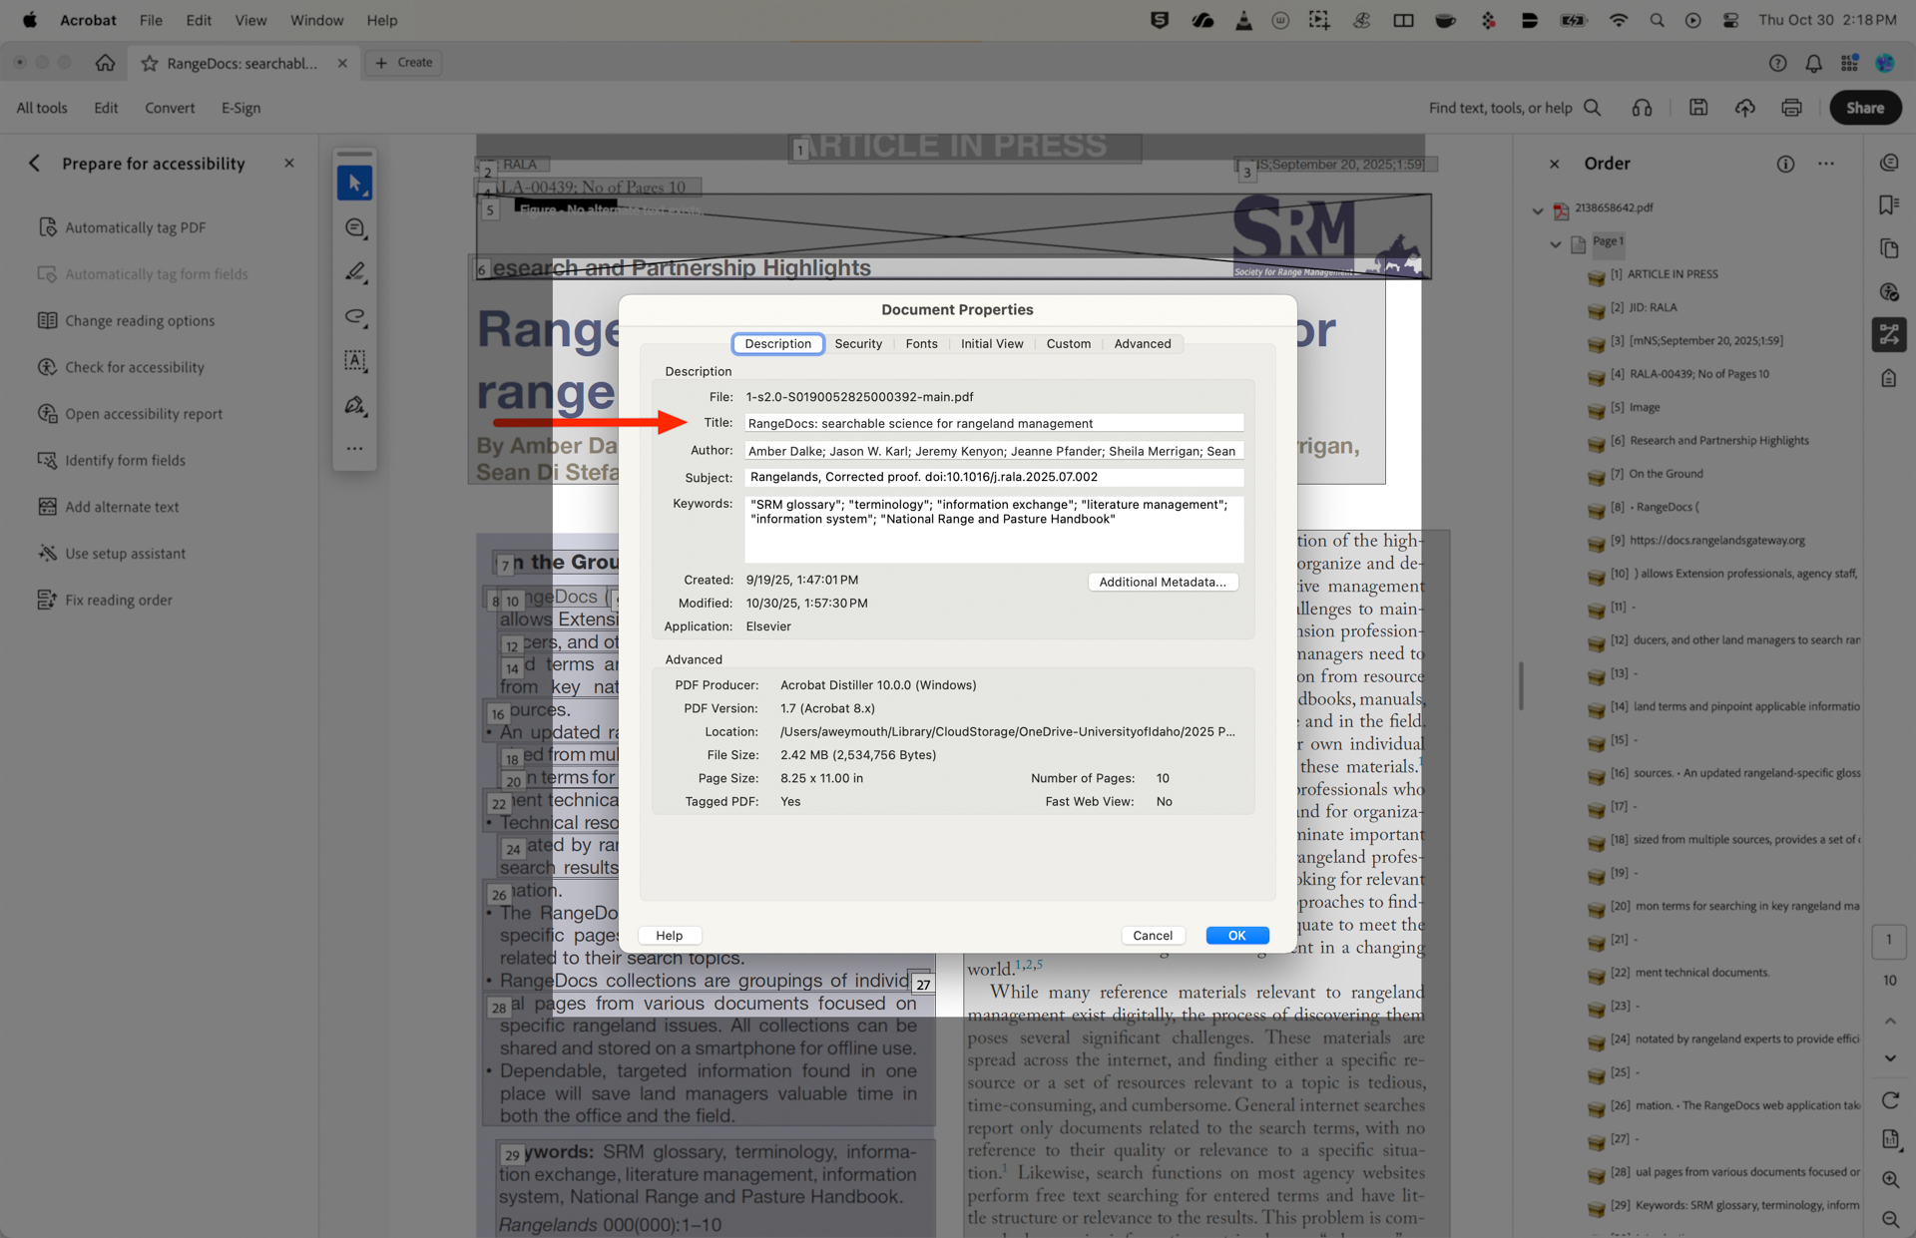Viewport: 1916px width, 1238px height.
Task: Click the Zoom in icon on the right rail
Action: click(1891, 1179)
